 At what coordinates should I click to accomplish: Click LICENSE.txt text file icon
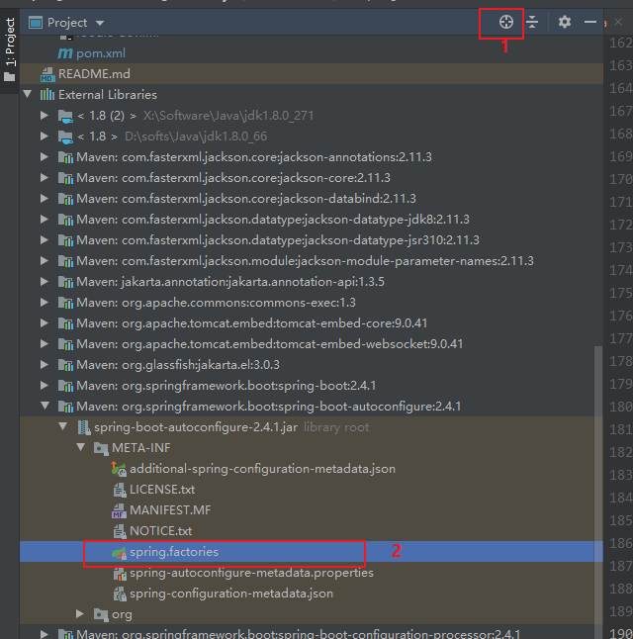click(x=120, y=490)
